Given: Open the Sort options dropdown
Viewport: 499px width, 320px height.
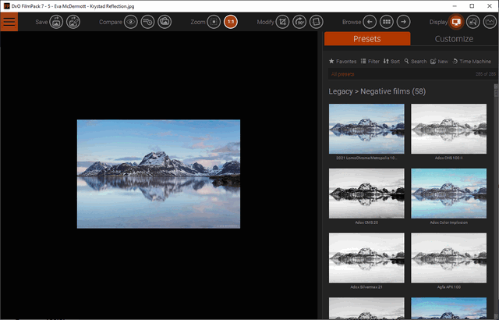Looking at the screenshot, I should point(391,61).
